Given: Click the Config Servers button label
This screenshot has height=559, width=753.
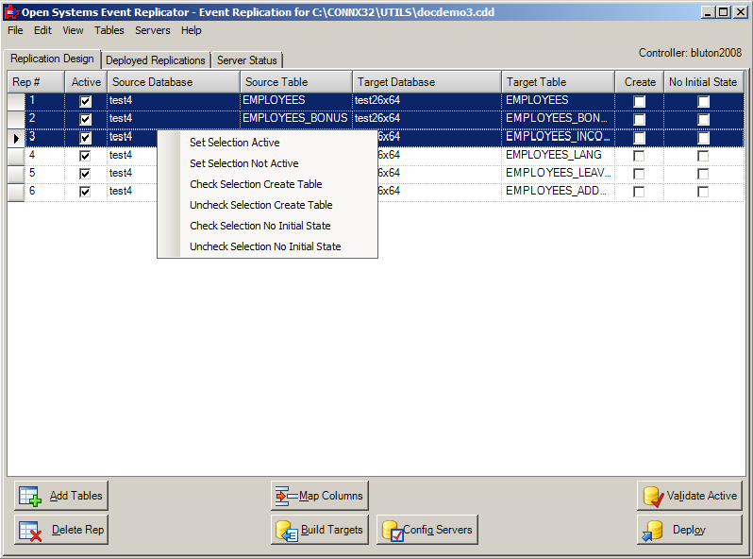Looking at the screenshot, I should [x=438, y=530].
